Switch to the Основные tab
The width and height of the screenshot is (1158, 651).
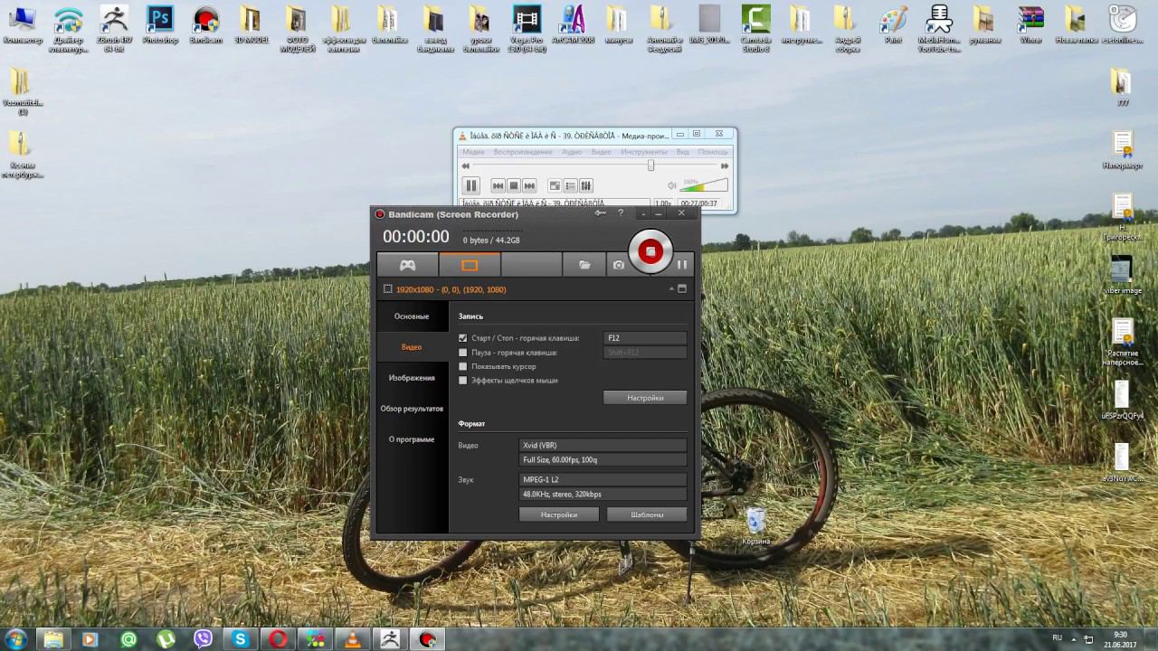tap(412, 316)
